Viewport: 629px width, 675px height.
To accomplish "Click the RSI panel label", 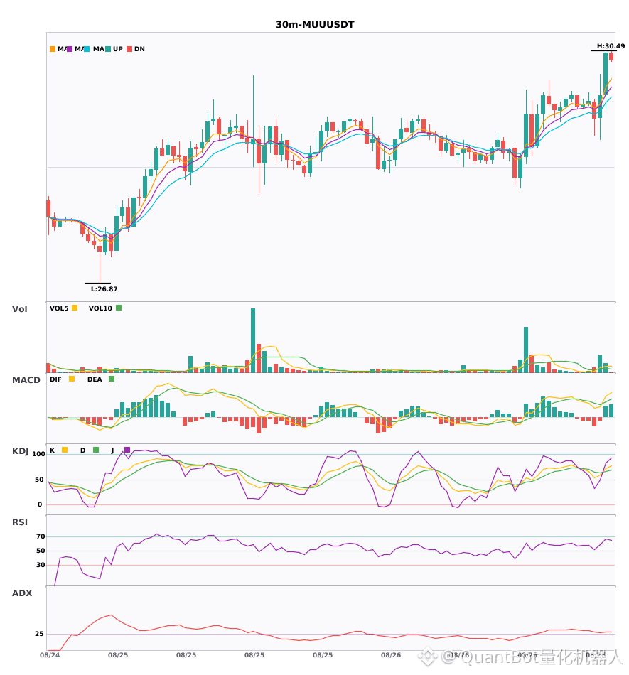I will pos(20,522).
